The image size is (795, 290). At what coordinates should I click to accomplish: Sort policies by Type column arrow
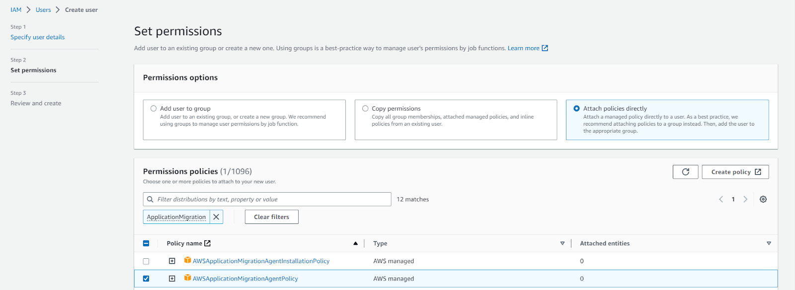click(x=562, y=243)
